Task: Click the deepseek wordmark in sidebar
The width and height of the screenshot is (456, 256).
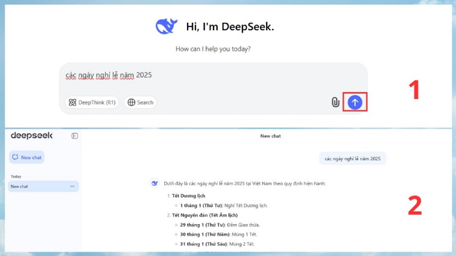Action: tap(32, 136)
